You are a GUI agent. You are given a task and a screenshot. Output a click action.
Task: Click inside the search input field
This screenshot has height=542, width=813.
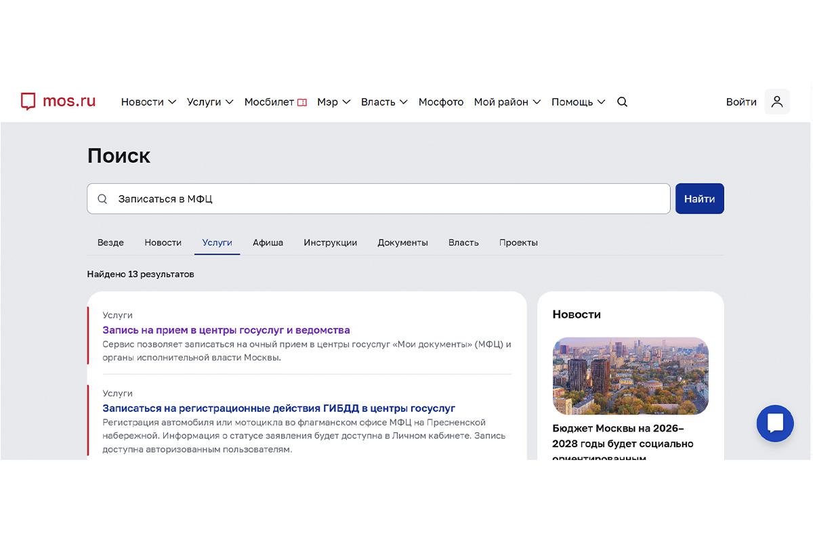pyautogui.click(x=339, y=199)
